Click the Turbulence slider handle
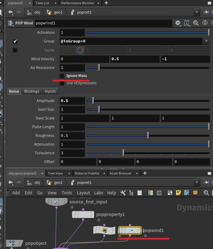This screenshot has height=249, width=213. (123, 153)
